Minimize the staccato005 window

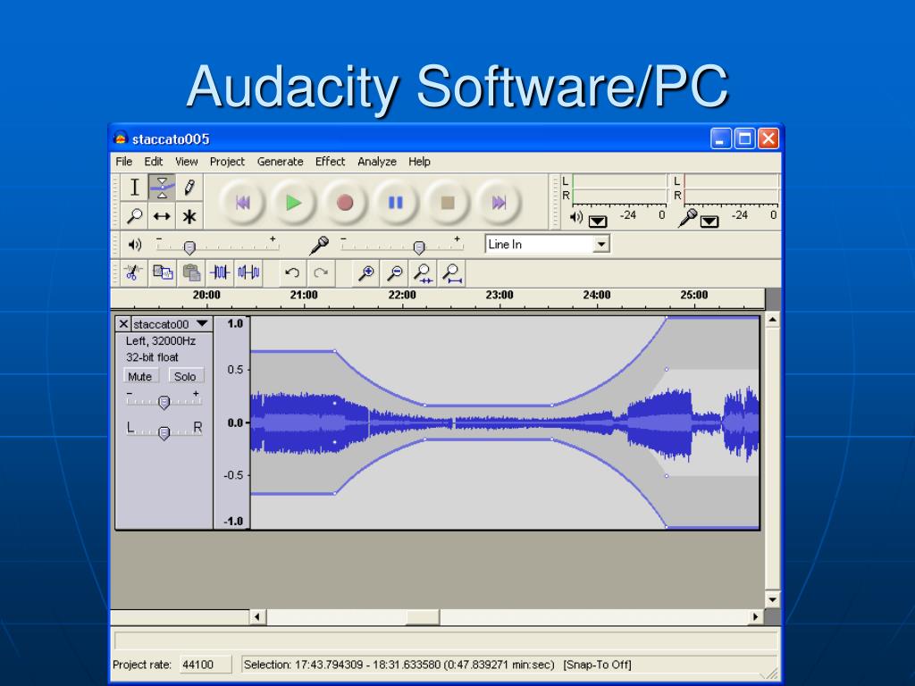click(721, 138)
